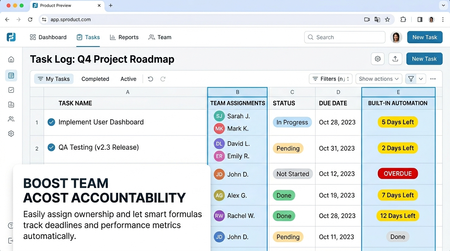
Task: Click into the Search field
Action: 345,37
